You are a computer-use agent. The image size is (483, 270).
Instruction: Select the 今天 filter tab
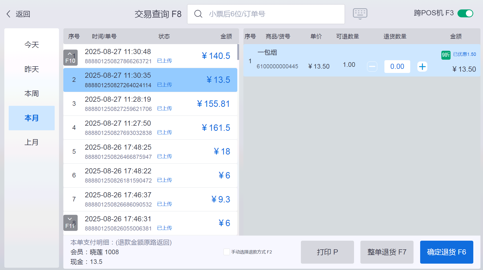32,45
